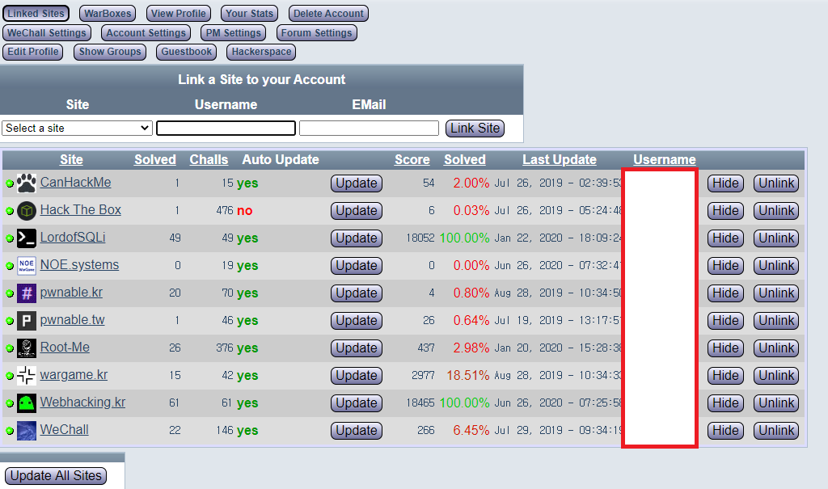The image size is (828, 489).
Task: Sort table by Site column header
Action: click(71, 159)
